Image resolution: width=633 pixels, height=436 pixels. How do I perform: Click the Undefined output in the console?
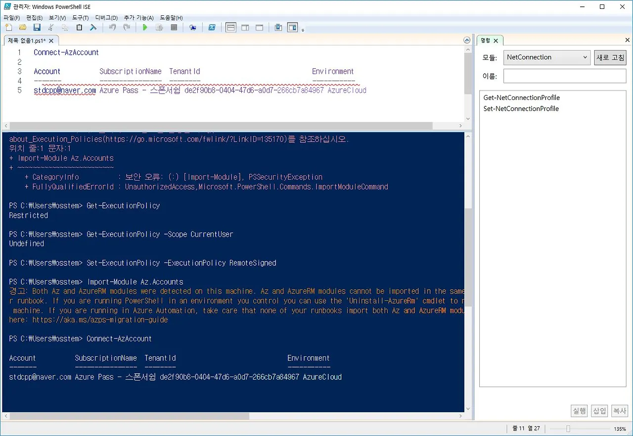pos(27,244)
